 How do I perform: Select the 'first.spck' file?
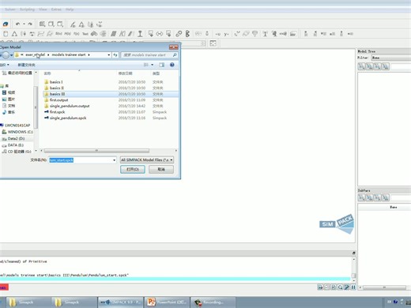57,112
